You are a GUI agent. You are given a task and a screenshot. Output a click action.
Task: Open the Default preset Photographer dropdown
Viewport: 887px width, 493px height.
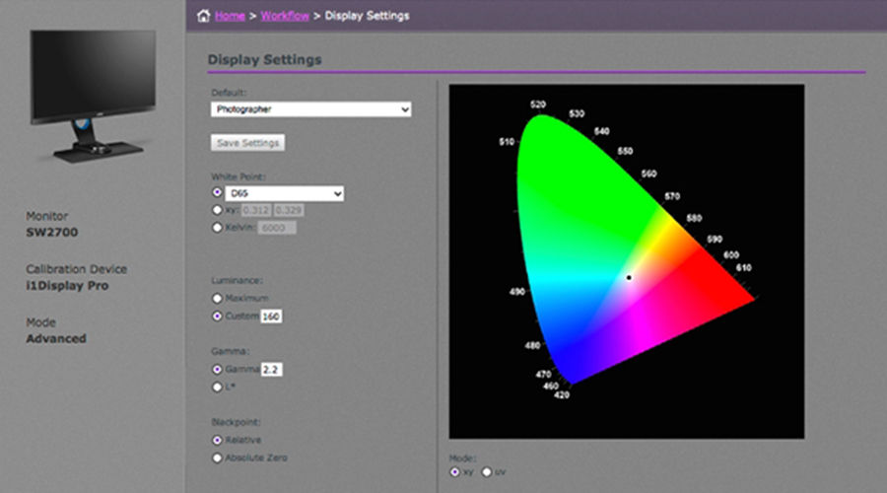(x=310, y=109)
